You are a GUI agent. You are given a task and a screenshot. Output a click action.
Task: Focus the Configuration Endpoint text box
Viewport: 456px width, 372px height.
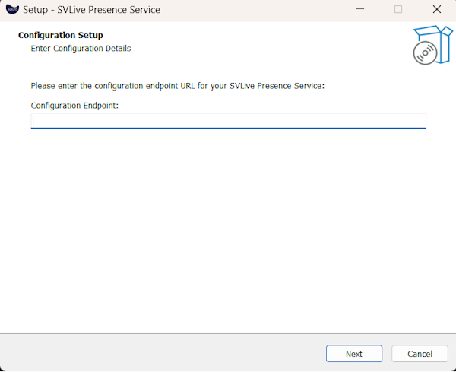(228, 120)
